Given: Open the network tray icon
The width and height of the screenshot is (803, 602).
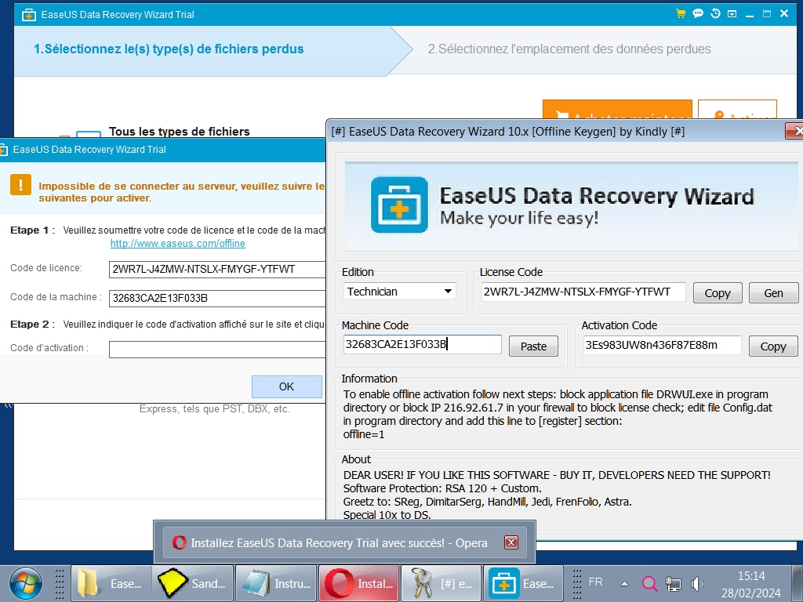Looking at the screenshot, I should pyautogui.click(x=673, y=583).
